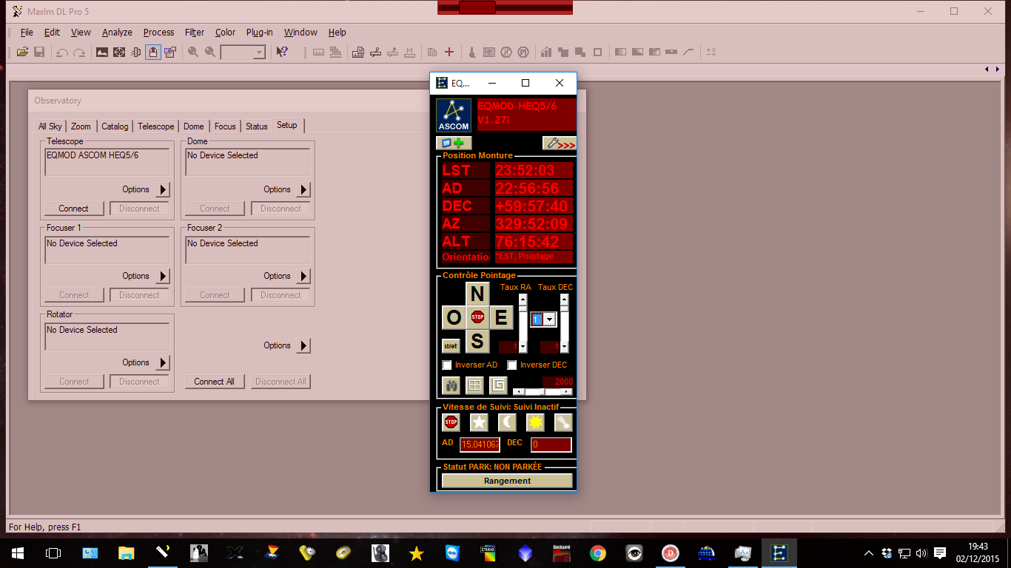Open the Action Center notification icon
The width and height of the screenshot is (1011, 568).
click(x=940, y=553)
